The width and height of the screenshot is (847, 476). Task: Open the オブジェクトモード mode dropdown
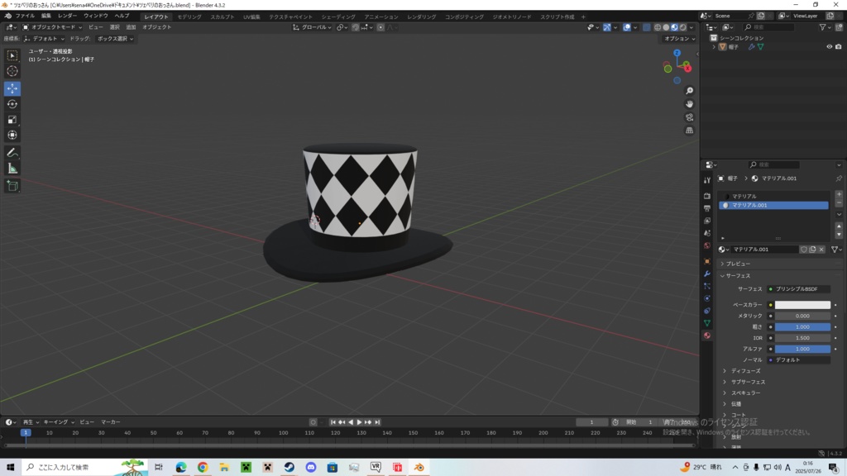[x=52, y=27]
